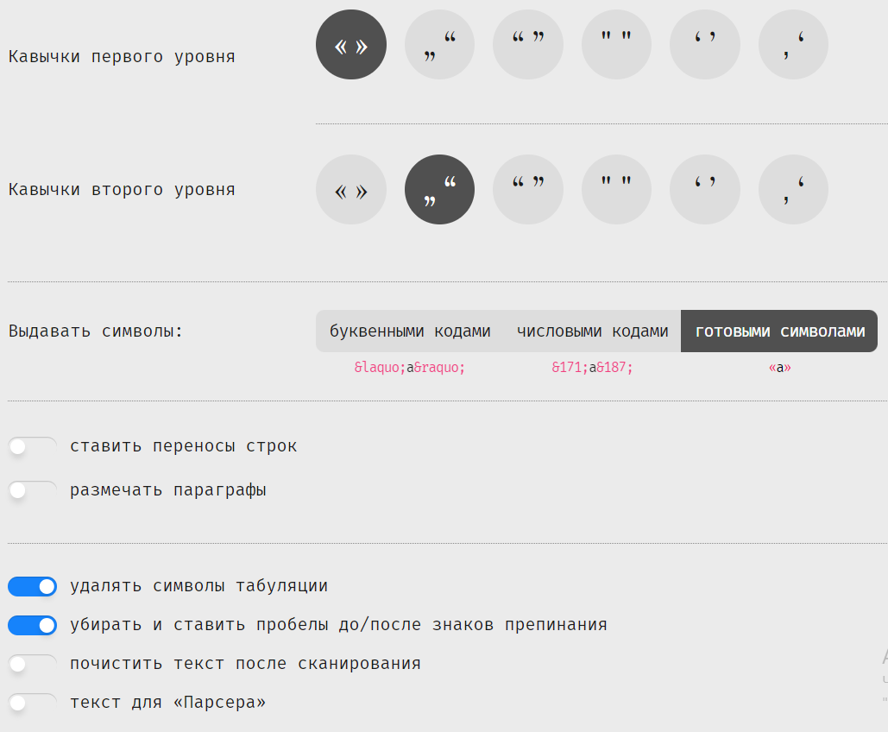Screen dimensions: 888x732
Task: Pick curly “” quotes for first level
Action: (x=528, y=45)
